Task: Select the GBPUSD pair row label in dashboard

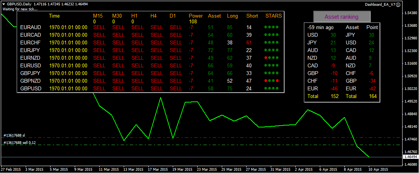Action: (31, 89)
